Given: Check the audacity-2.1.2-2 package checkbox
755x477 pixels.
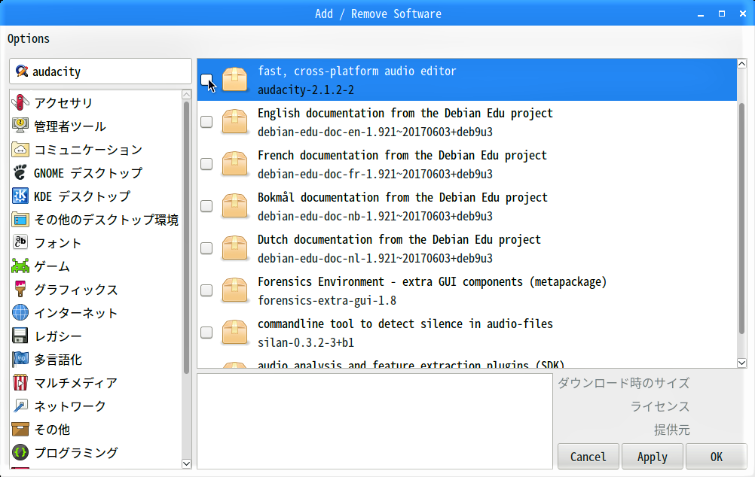Looking at the screenshot, I should click(206, 80).
